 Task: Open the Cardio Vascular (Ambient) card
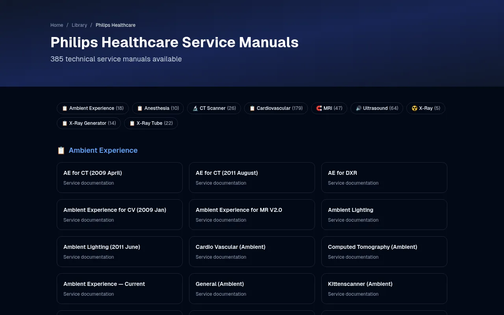(252, 252)
